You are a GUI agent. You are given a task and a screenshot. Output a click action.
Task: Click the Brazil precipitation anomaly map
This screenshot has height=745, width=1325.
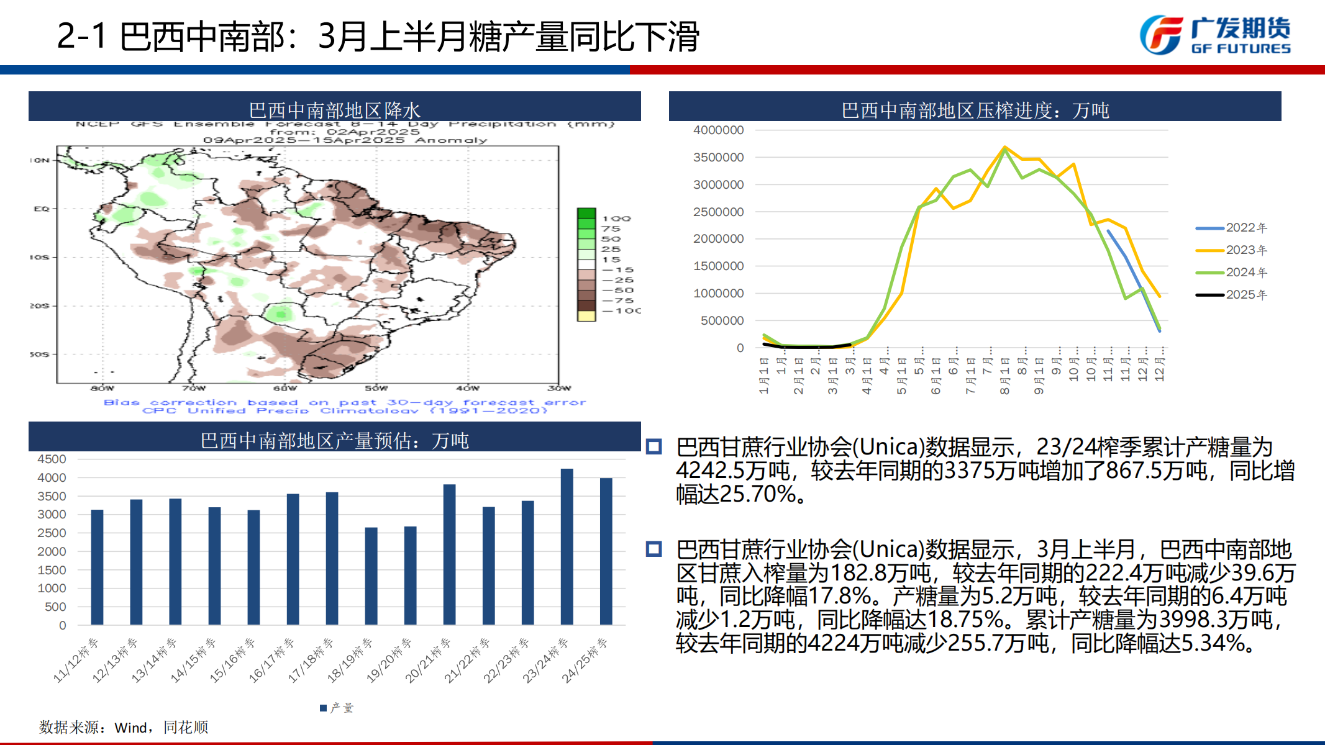pyautogui.click(x=307, y=265)
